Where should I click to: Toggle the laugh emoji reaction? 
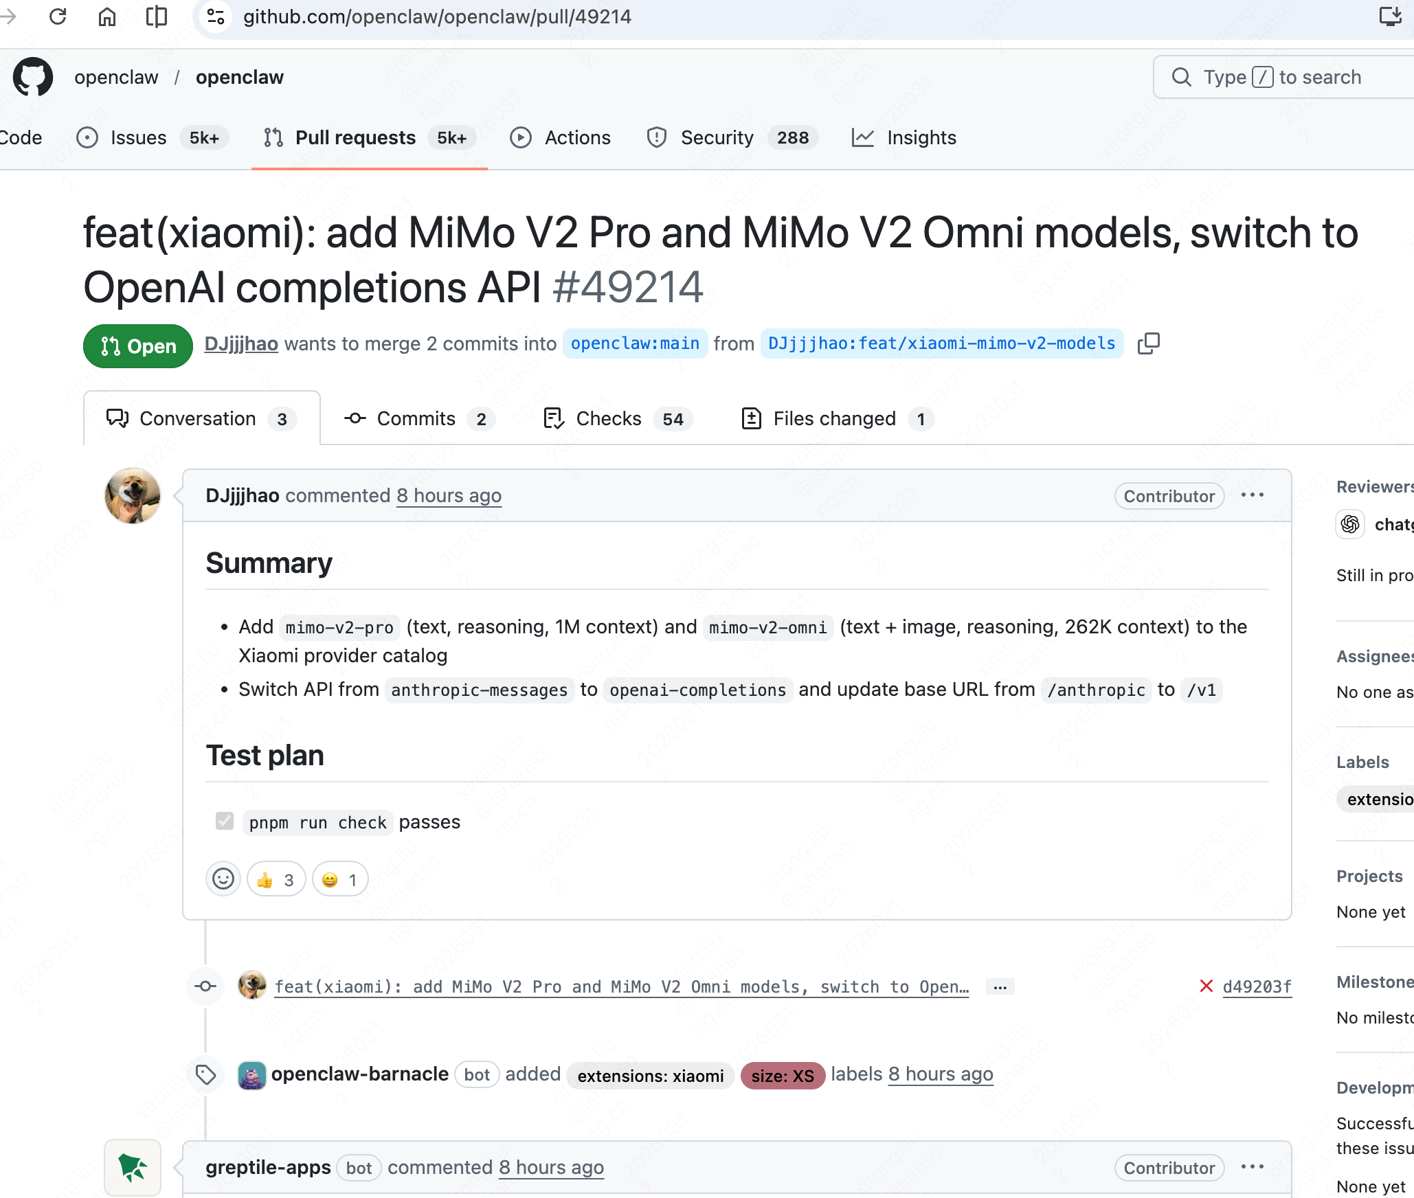click(x=340, y=880)
